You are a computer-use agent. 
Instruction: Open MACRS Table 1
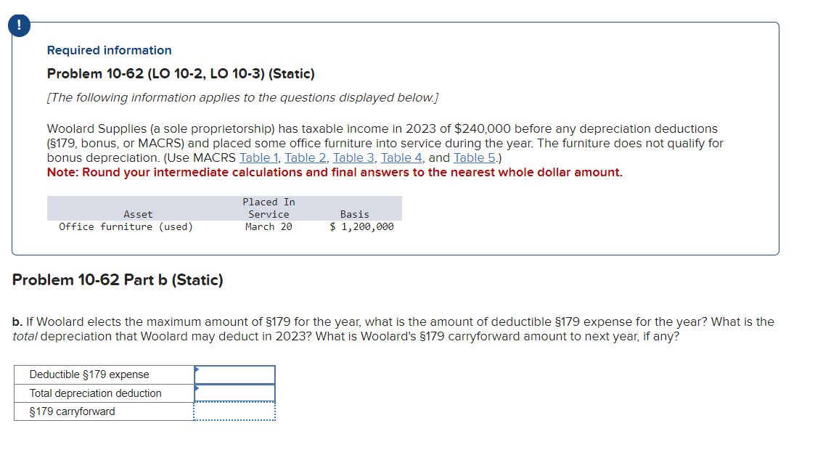coord(258,157)
